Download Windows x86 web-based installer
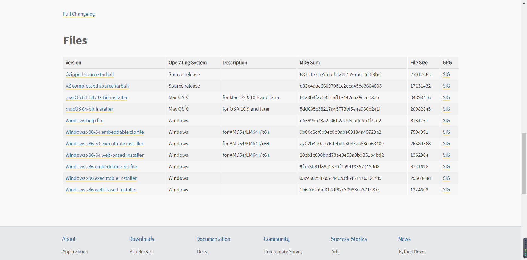 click(x=101, y=190)
